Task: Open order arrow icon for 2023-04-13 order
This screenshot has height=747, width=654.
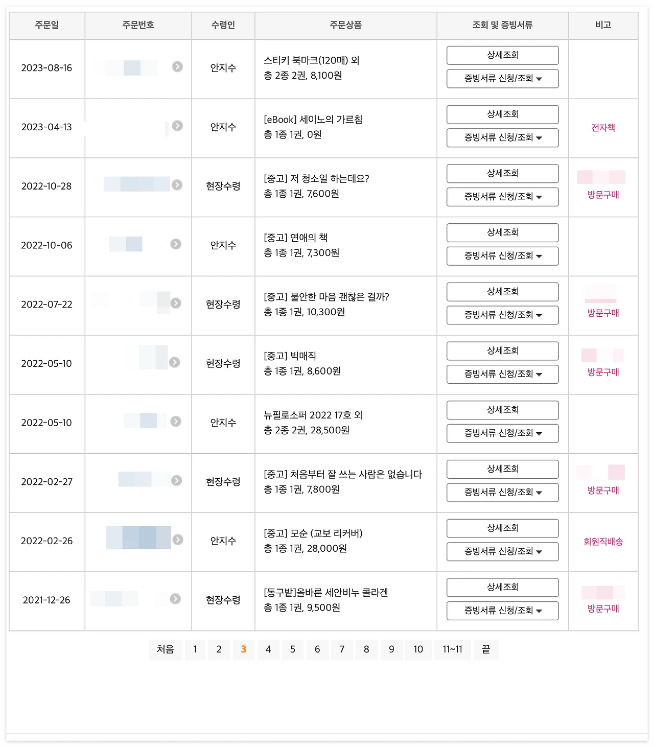Action: 177,126
